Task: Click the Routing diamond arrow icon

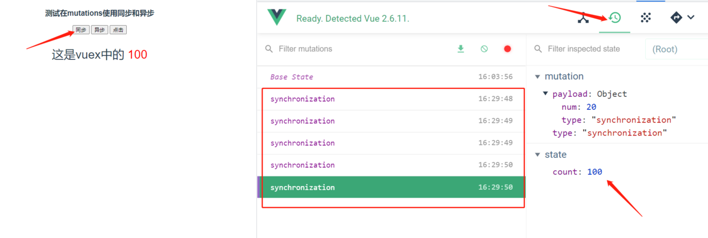Action: tap(676, 18)
